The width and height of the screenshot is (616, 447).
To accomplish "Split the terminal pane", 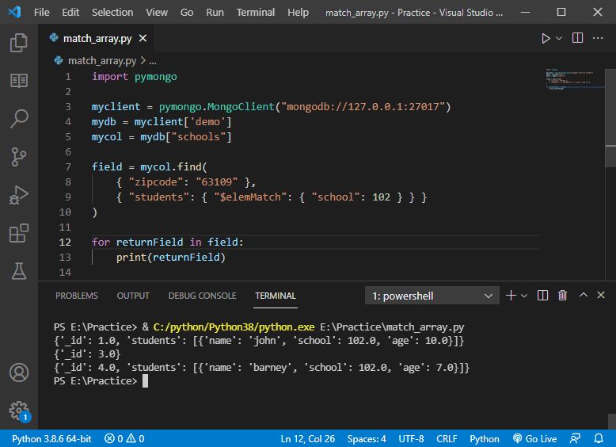I will (x=542, y=296).
